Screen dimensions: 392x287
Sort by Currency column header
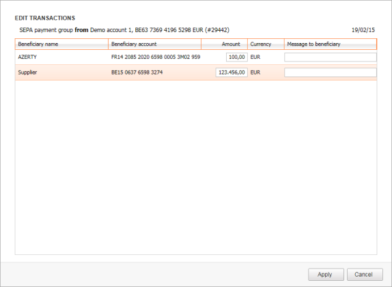point(266,44)
